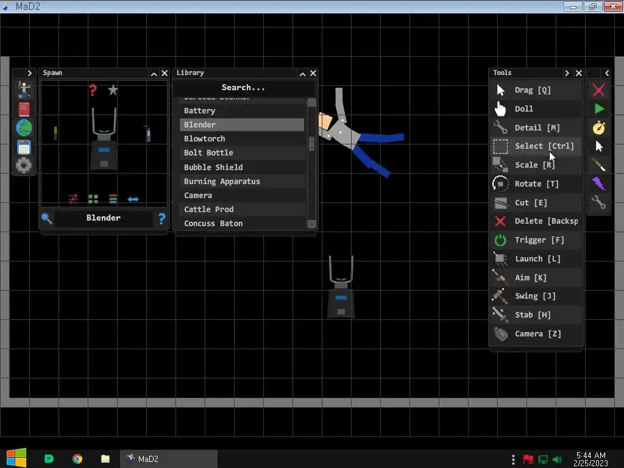The width and height of the screenshot is (624, 468).
Task: Mark the Blender as favorite with star
Action: click(113, 90)
